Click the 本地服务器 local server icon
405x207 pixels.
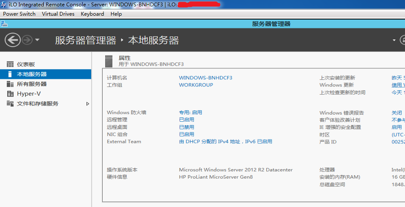point(10,74)
